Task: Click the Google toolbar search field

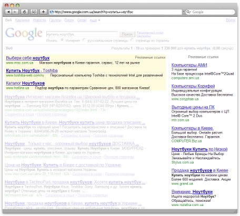Action: tap(210, 12)
